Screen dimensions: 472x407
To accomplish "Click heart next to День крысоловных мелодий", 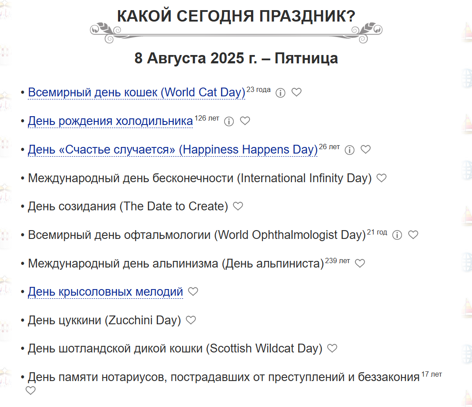I will [193, 291].
